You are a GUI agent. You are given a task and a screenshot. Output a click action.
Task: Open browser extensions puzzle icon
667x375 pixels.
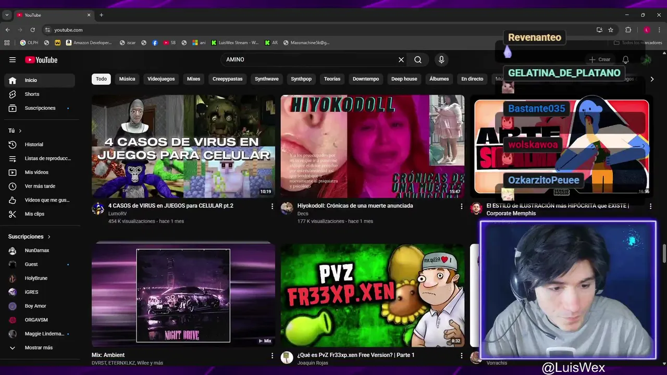tap(628, 30)
